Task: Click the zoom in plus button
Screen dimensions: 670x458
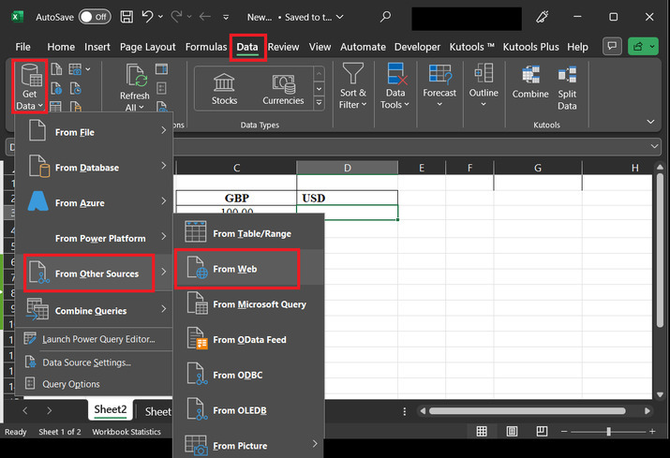Action: click(652, 432)
